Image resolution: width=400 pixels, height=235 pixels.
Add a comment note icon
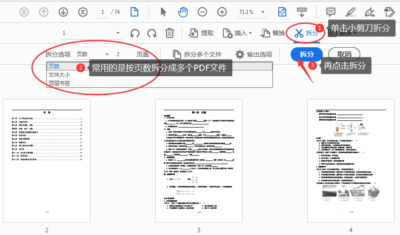[331, 12]
